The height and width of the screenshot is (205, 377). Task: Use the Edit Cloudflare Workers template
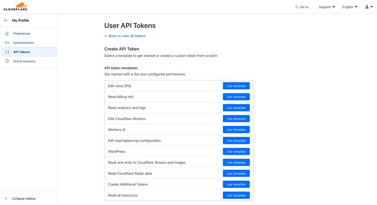pyautogui.click(x=236, y=119)
